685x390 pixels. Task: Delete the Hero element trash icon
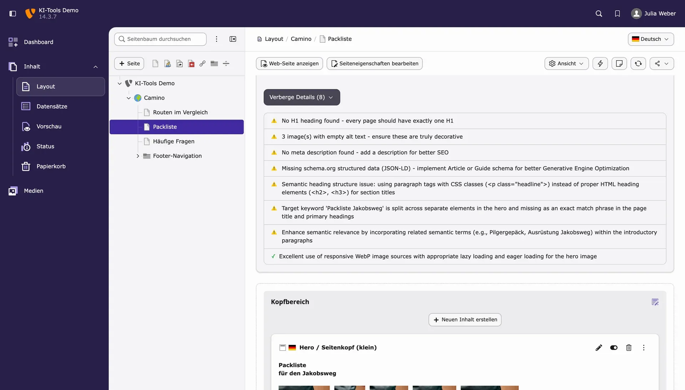click(x=629, y=348)
